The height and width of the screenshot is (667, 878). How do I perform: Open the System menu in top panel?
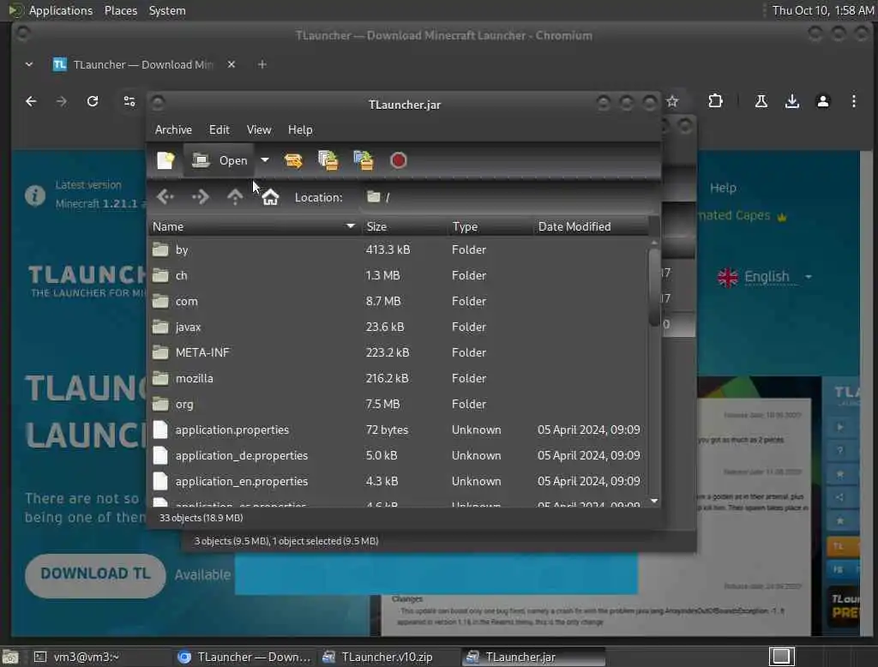coord(167,10)
